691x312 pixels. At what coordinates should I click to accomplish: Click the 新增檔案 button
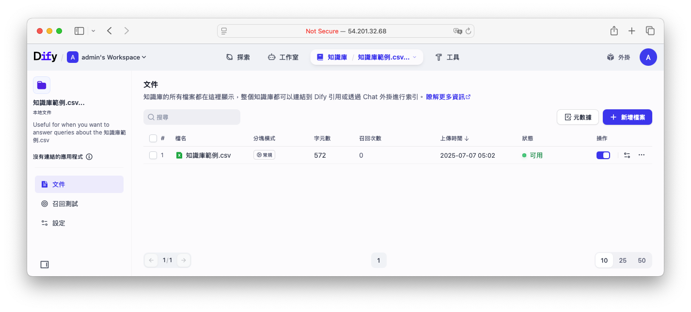pos(627,117)
